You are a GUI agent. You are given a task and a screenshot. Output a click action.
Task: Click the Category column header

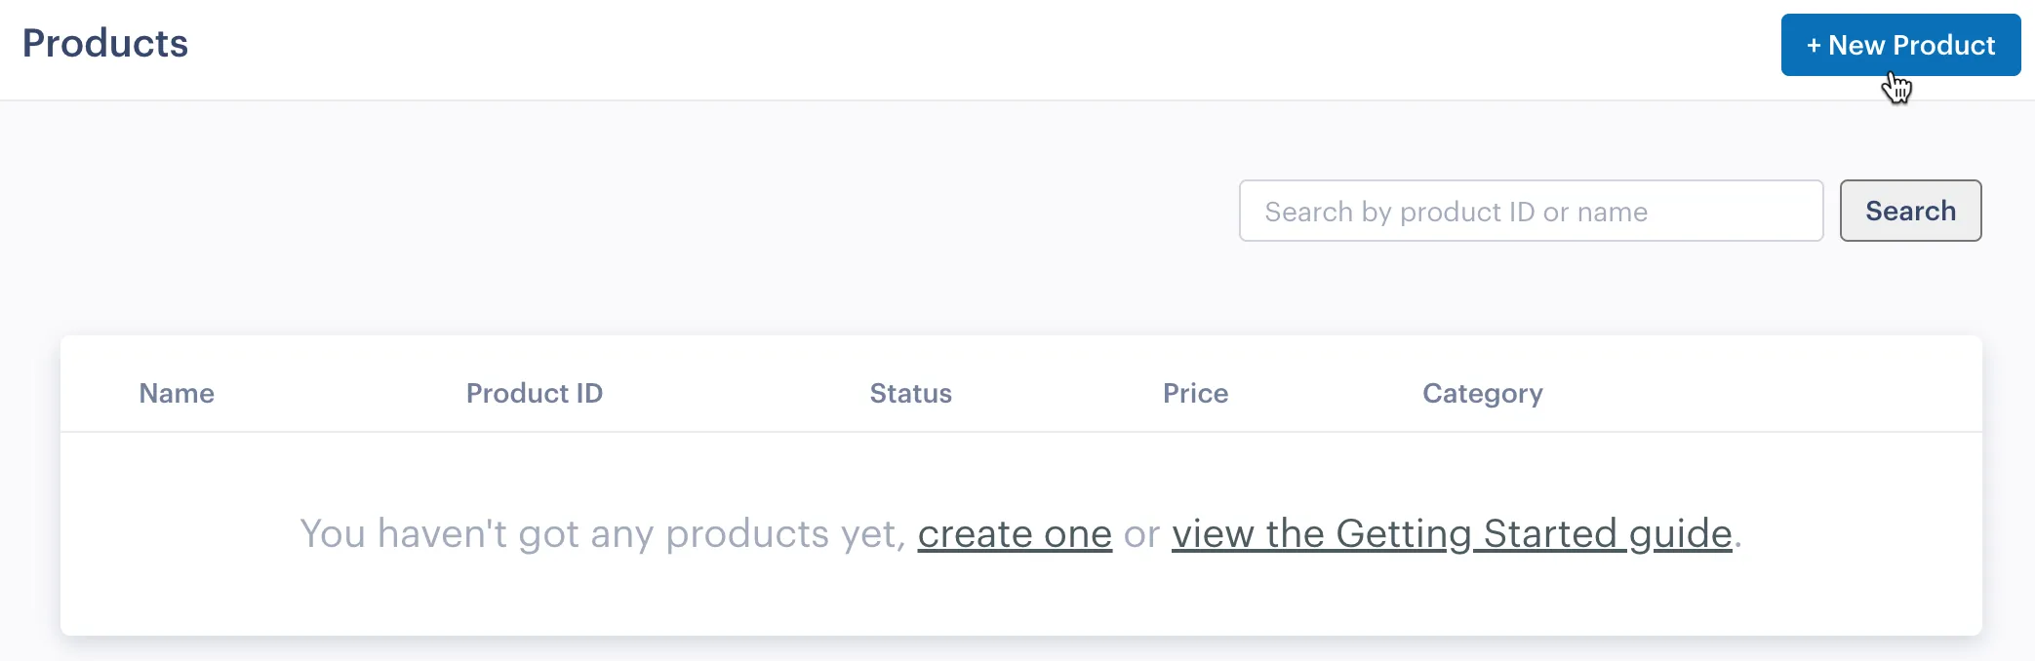(1482, 394)
